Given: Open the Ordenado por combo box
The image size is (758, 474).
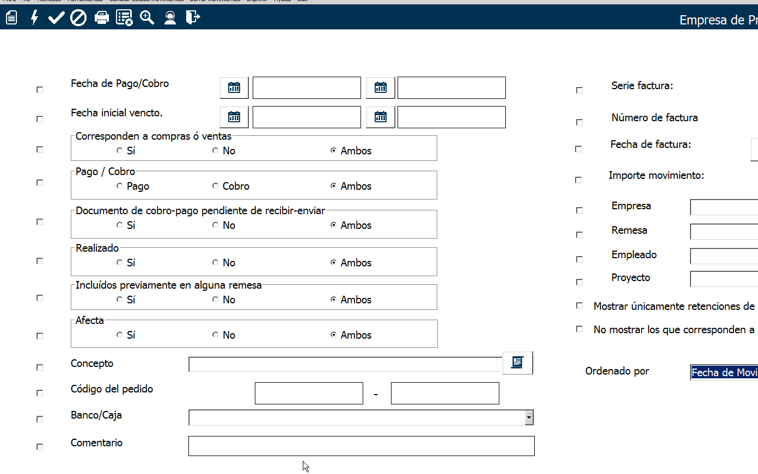Looking at the screenshot, I should coord(724,372).
